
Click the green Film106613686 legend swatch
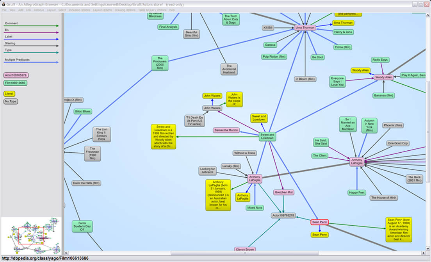coord(16,83)
